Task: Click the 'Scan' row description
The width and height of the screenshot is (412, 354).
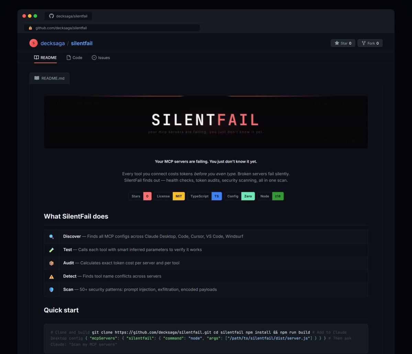Action: [x=148, y=290]
